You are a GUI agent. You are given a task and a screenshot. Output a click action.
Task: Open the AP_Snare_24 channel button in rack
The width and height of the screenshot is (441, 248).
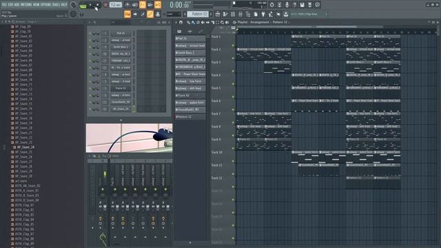click(x=121, y=109)
